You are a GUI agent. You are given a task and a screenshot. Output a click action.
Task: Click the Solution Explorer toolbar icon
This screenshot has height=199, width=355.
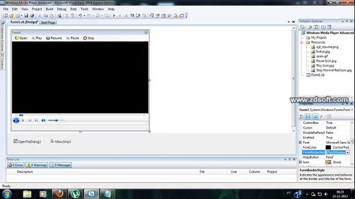pos(151,15)
